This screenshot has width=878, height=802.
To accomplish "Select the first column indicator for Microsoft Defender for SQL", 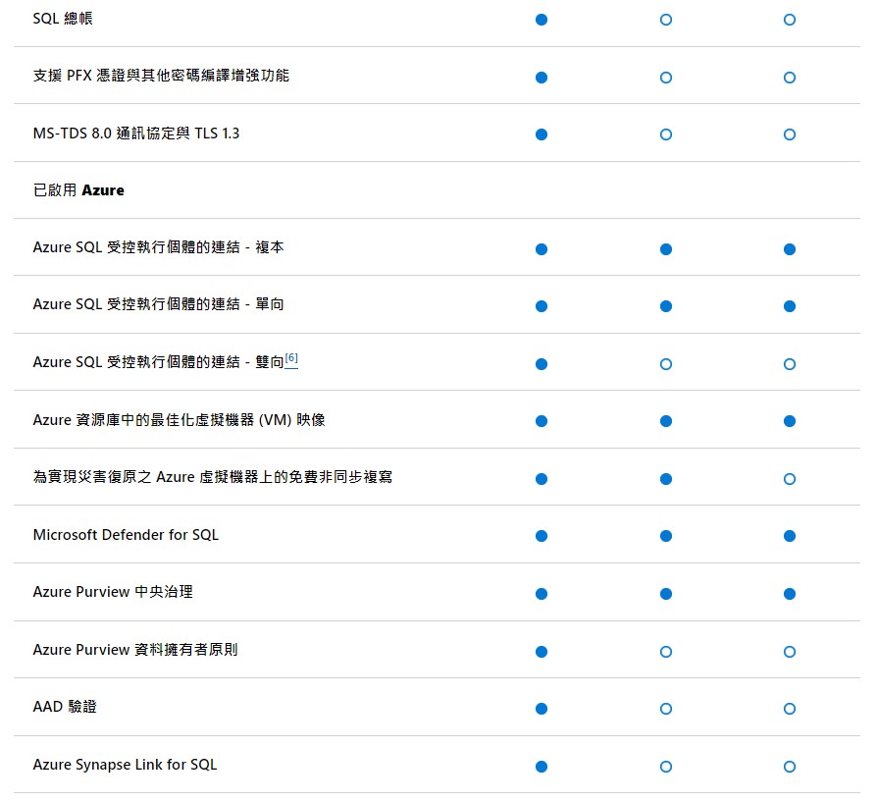I will coord(541,536).
